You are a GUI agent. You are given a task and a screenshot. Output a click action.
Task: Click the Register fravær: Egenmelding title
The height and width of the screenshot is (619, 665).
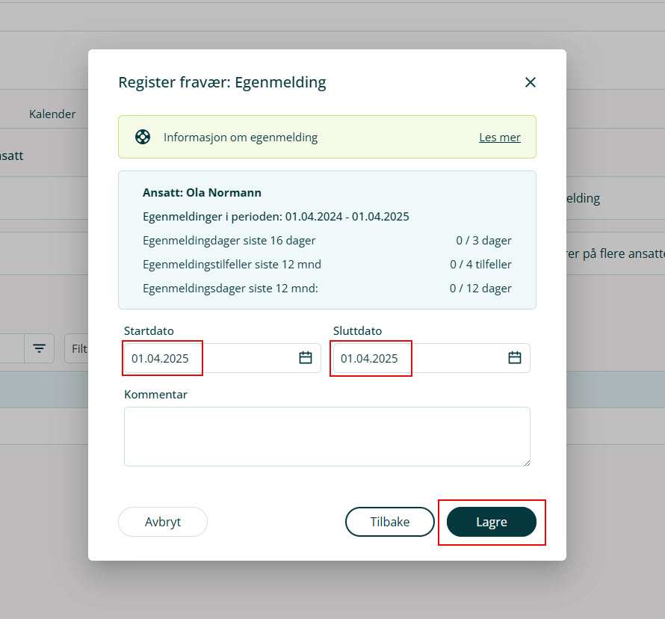222,82
